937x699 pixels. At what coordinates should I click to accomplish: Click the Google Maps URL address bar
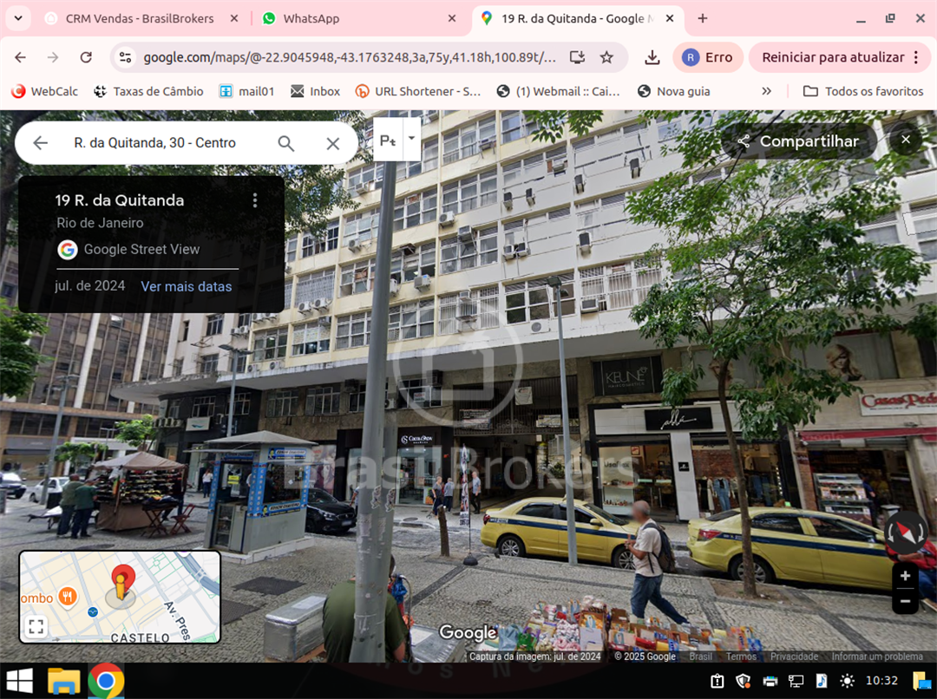pos(350,57)
